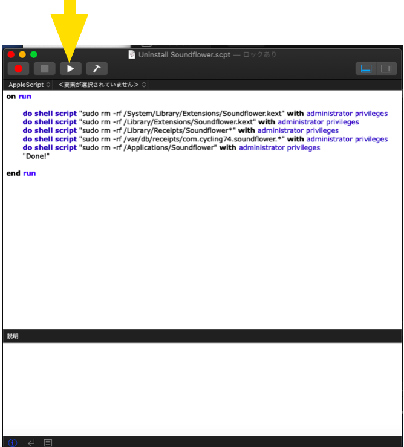
Task: Stop the script with the Stop button
Action: [45, 69]
